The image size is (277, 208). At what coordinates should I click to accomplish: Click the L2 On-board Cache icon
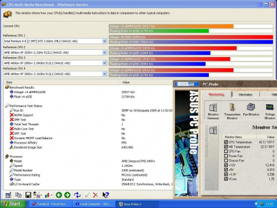pos(12,184)
